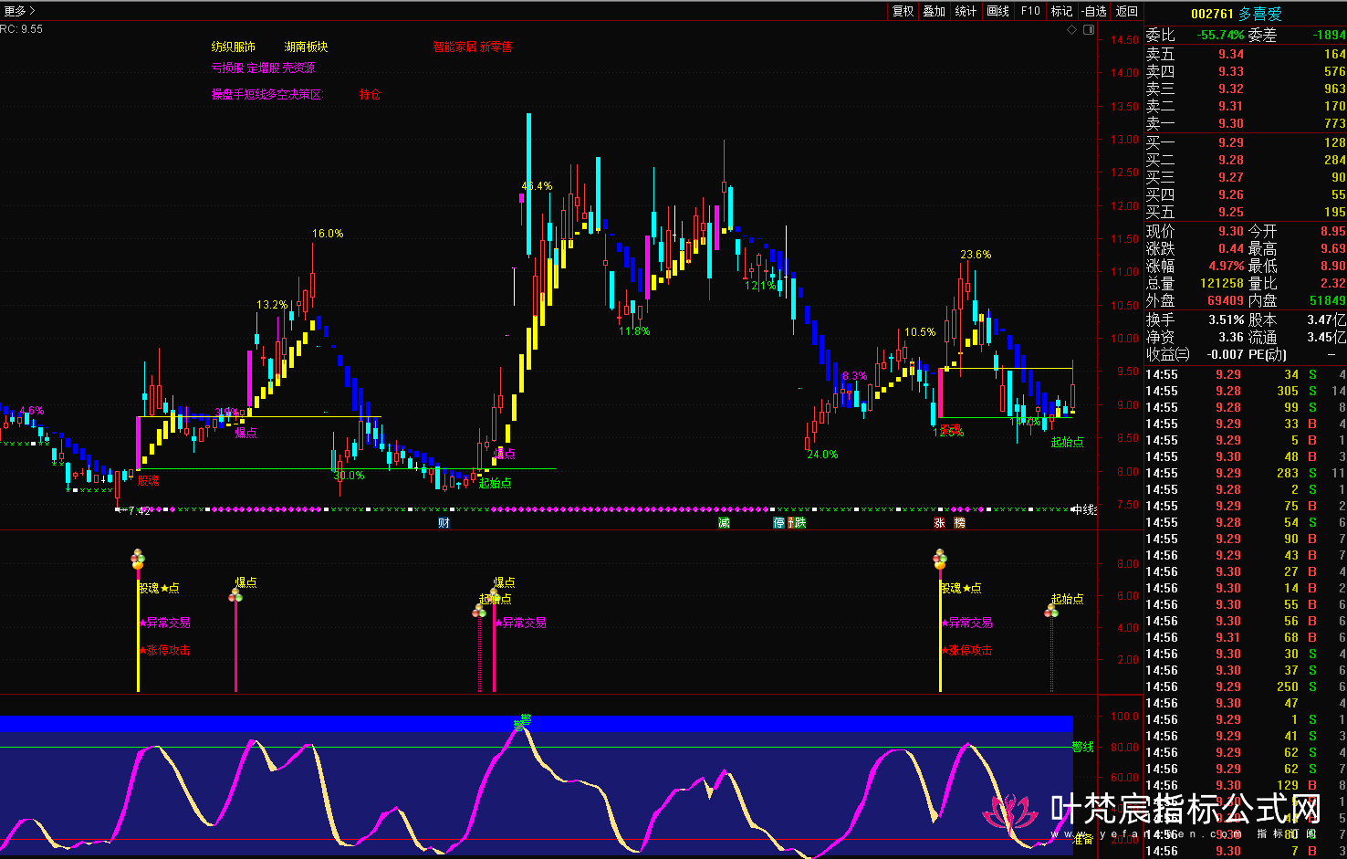This screenshot has height=859, width=1347.
Task: Open the 更多 dropdown menu
Action: tap(18, 11)
